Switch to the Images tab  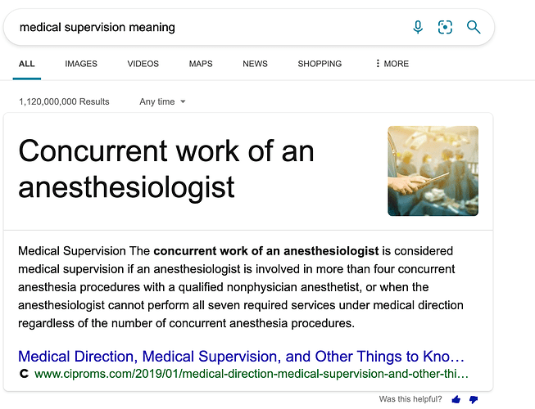point(81,64)
